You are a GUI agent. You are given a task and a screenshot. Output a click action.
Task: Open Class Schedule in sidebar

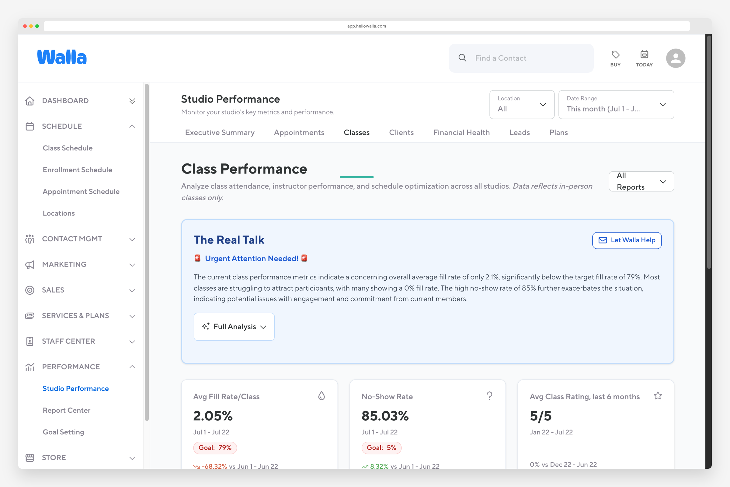coord(68,148)
